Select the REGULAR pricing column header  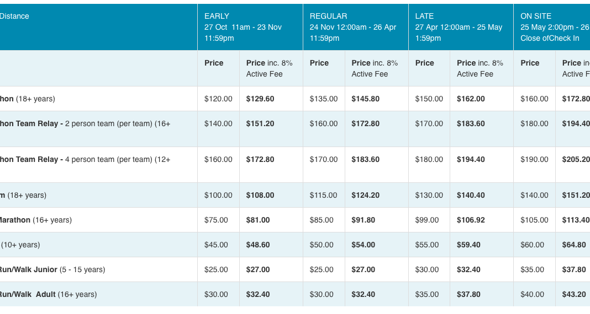point(355,27)
